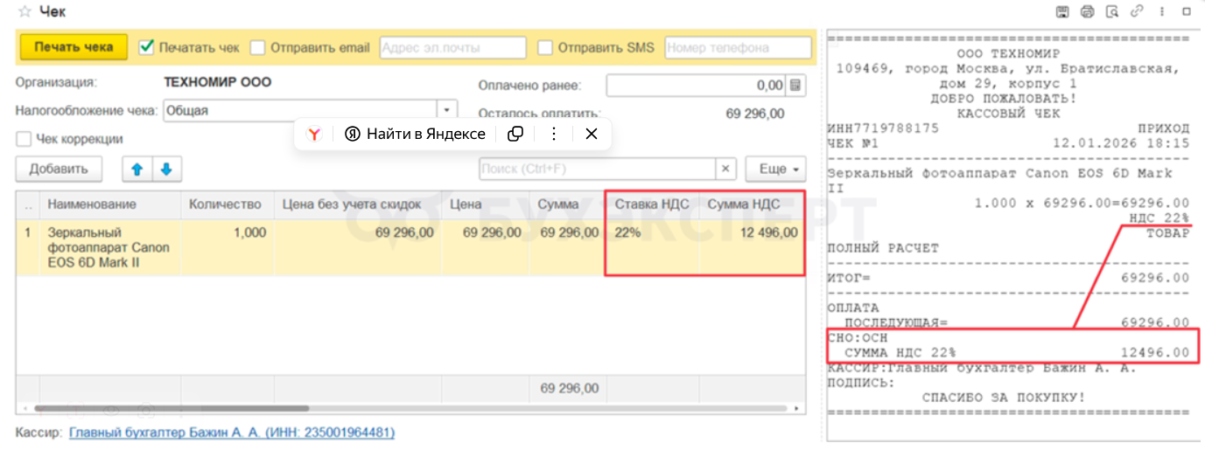Enable the Отправить email checkbox

pyautogui.click(x=258, y=47)
